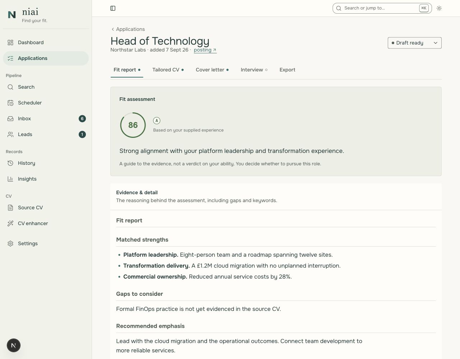Click the Northstar Labs company text
Screen dimensions: 460x359
(x=128, y=50)
